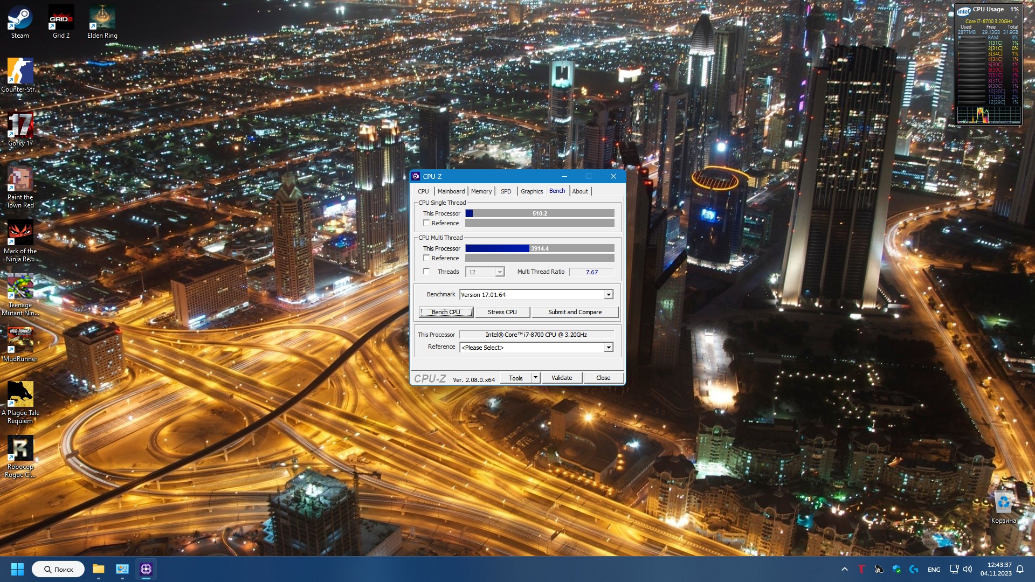Click the Bench CPU button
This screenshot has height=582, width=1035.
coord(446,312)
